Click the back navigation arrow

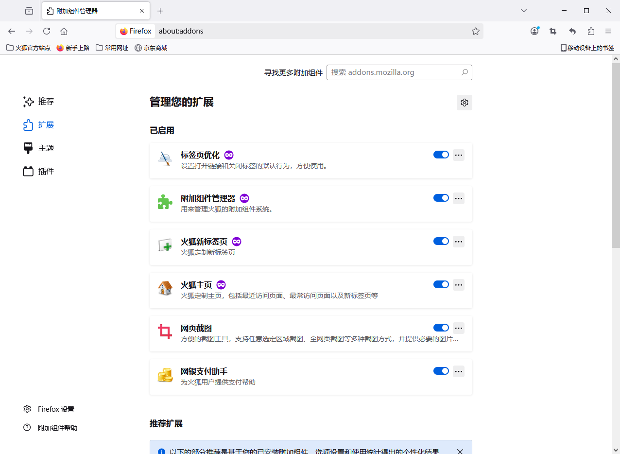[12, 31]
